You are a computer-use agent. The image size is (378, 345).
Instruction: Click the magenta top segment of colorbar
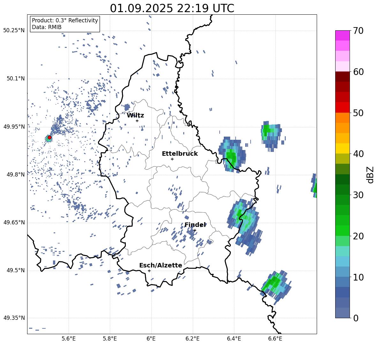342,35
